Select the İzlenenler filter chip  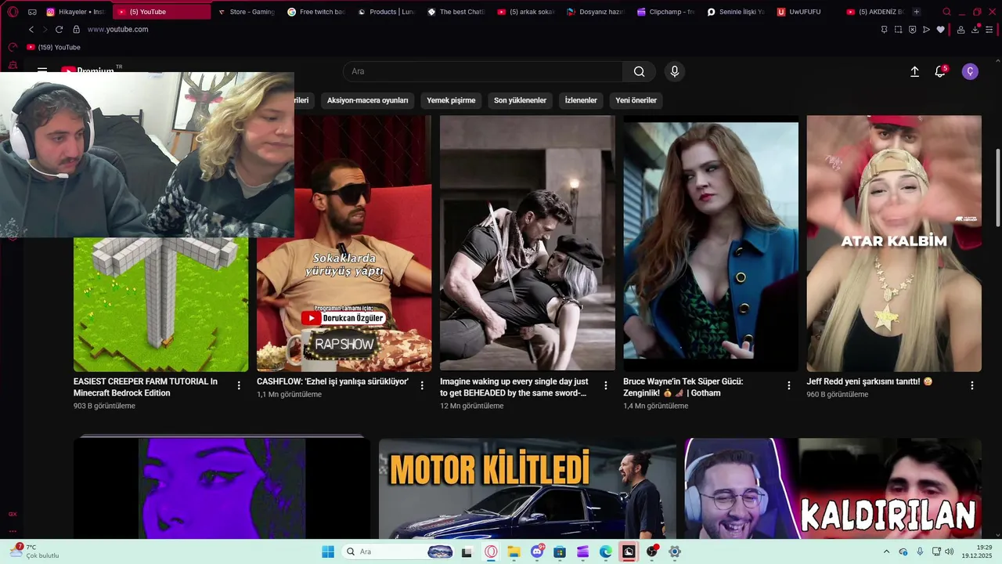581,100
